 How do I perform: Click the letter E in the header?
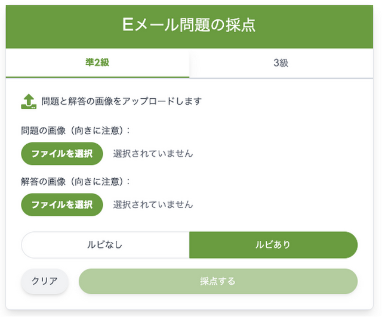(127, 25)
